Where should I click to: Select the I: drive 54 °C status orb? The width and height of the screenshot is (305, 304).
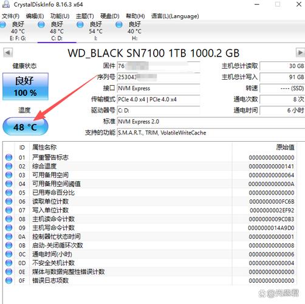[80, 25]
